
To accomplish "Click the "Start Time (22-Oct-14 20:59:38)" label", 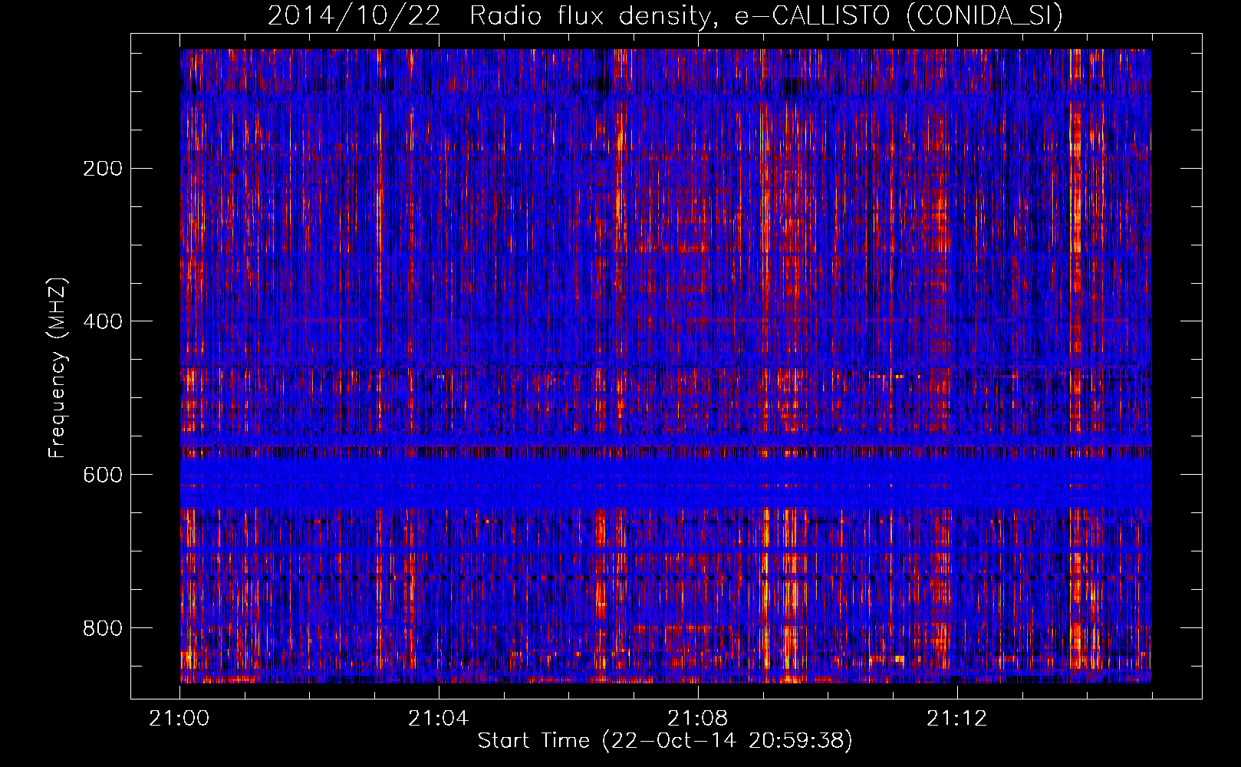I will click(x=665, y=741).
